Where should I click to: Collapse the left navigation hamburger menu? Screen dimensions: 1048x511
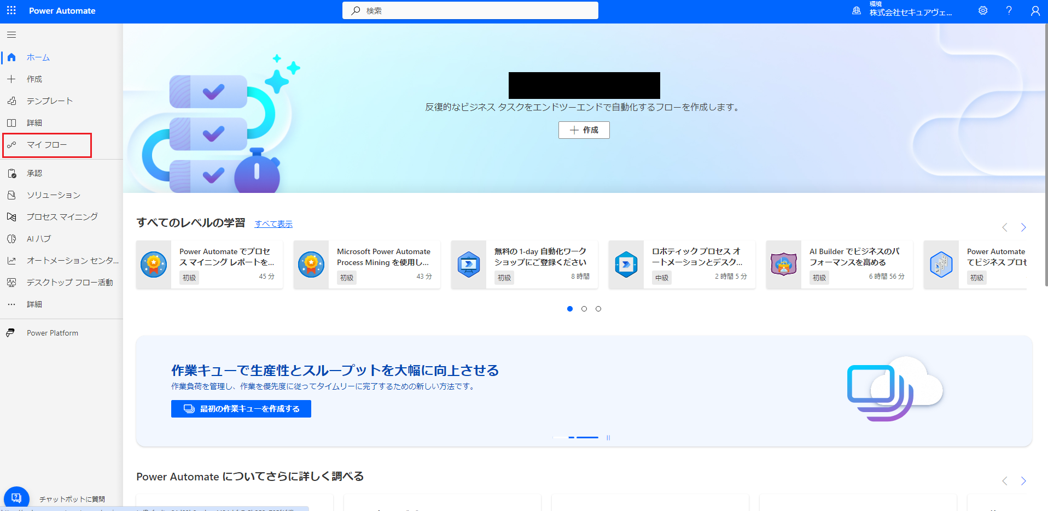(11, 35)
